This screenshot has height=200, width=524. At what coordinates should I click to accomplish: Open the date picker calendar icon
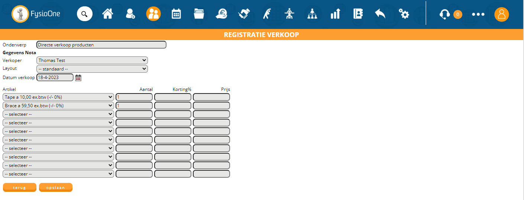(x=78, y=78)
